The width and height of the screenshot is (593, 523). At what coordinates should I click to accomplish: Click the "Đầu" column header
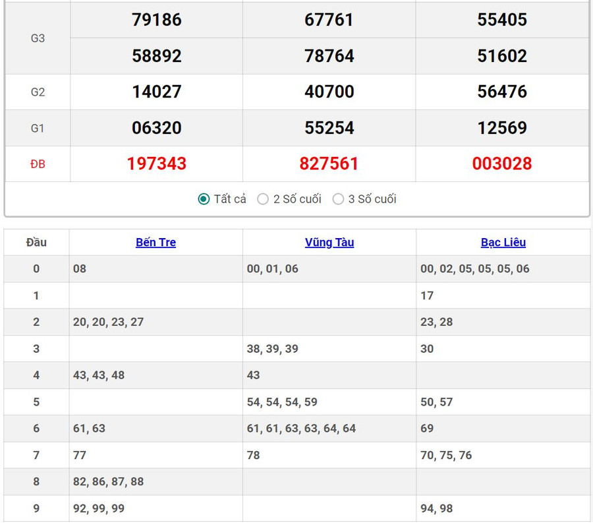[36, 242]
